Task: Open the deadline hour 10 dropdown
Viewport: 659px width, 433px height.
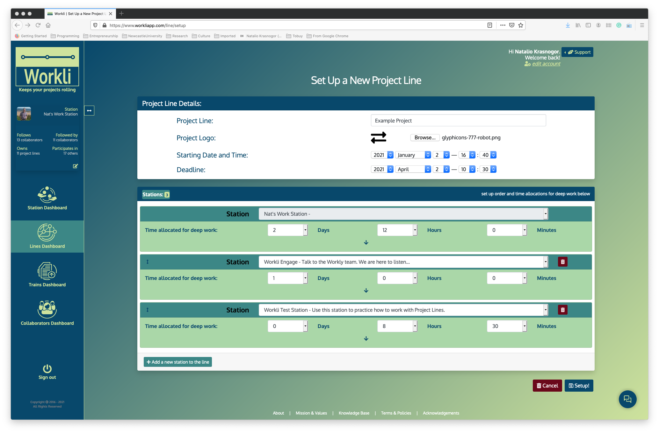Action: click(467, 169)
